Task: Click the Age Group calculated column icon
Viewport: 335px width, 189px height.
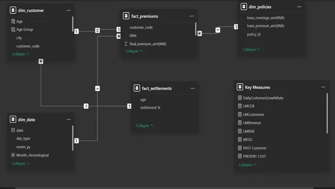Action: pyautogui.click(x=13, y=29)
